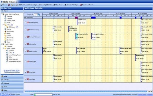This screenshot has width=153, height=96.
Task: Open the Neu dropdown arrow
Action: click(6, 5)
